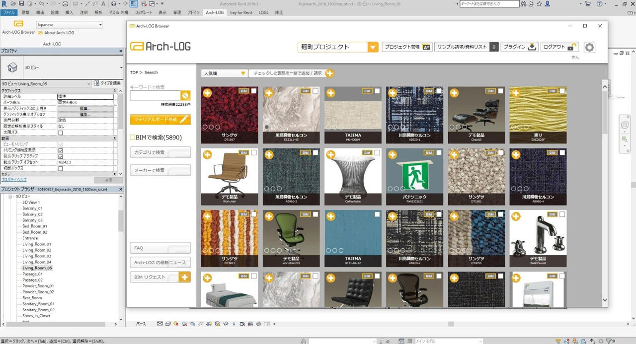Open the ファイル file menu tab
This screenshot has height=344, width=636.
(x=8, y=12)
